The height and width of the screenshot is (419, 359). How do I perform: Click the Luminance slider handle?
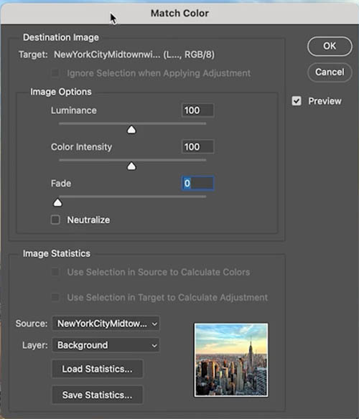131,130
